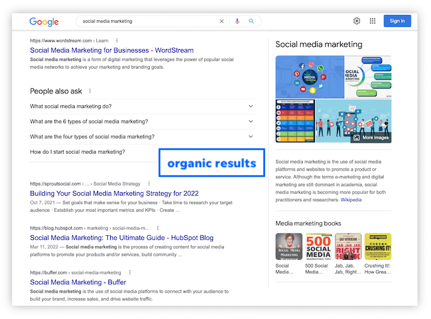Open the three-dot menu beside People also ask
431x319 pixels.
tap(90, 91)
